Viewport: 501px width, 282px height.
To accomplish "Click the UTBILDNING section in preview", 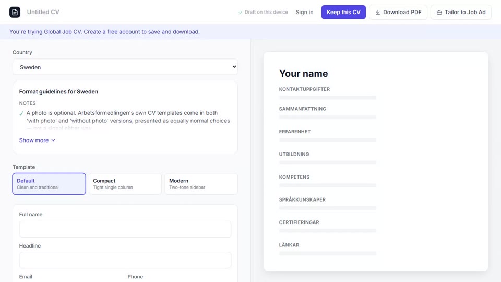I will 294,154.
